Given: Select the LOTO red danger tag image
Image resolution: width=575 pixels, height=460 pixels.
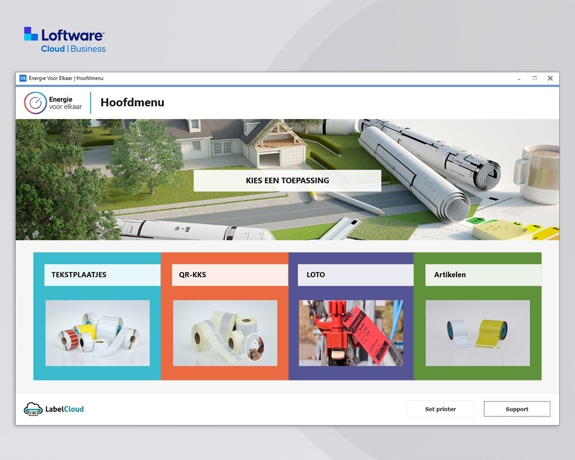Looking at the screenshot, I should 351,333.
